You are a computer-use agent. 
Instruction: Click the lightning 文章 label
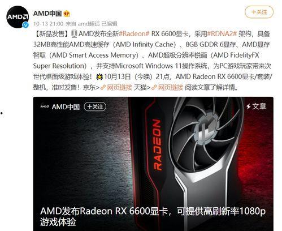point(256,106)
